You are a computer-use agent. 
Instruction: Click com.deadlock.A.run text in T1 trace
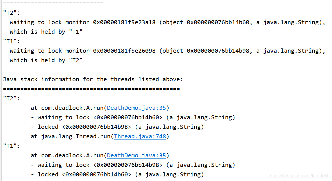(72, 155)
